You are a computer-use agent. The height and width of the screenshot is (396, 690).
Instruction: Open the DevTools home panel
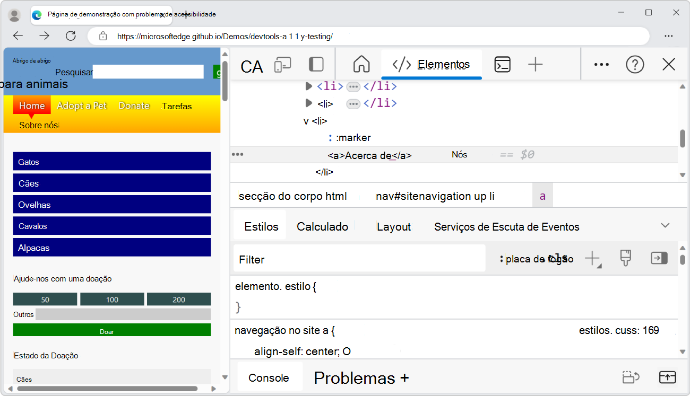coord(361,63)
